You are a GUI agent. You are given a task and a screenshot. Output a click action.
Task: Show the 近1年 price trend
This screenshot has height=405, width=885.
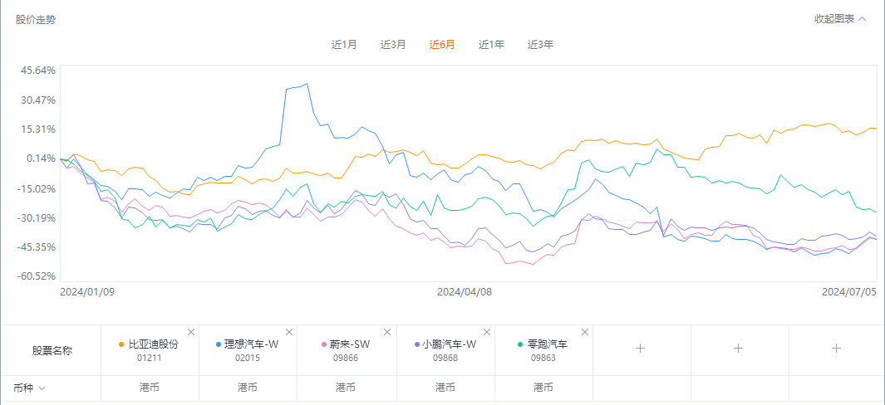click(491, 45)
